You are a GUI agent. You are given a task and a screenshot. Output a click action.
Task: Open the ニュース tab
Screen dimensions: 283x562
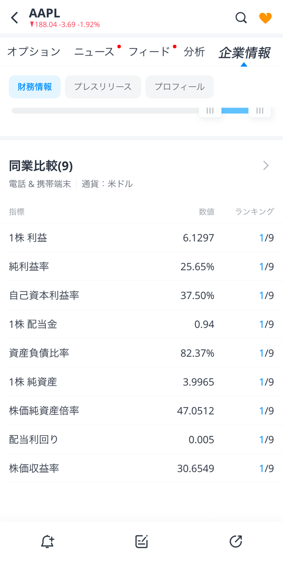click(x=94, y=52)
